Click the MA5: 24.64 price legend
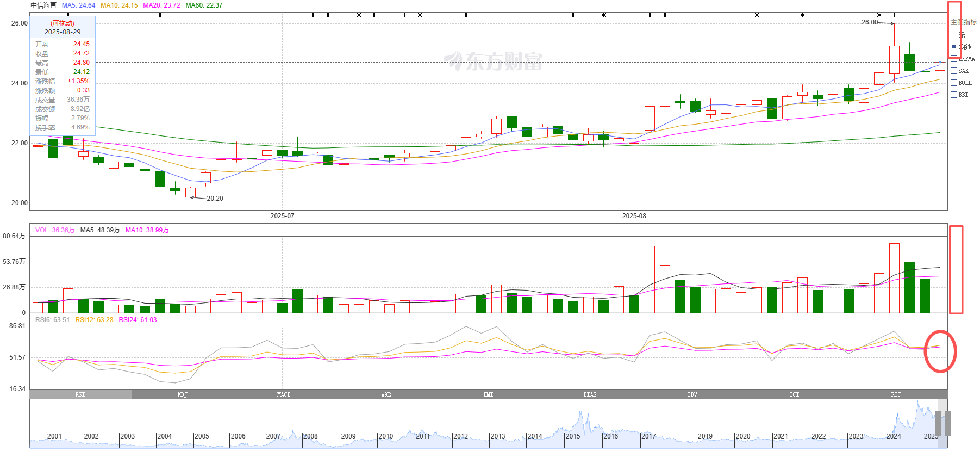 pos(78,5)
